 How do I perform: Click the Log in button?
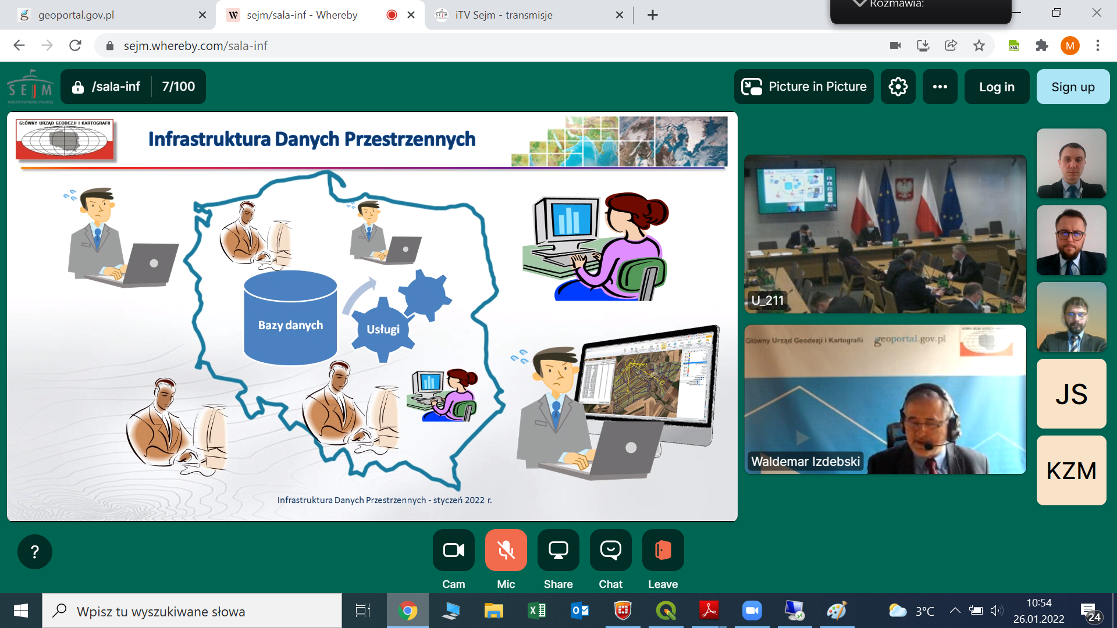click(996, 86)
